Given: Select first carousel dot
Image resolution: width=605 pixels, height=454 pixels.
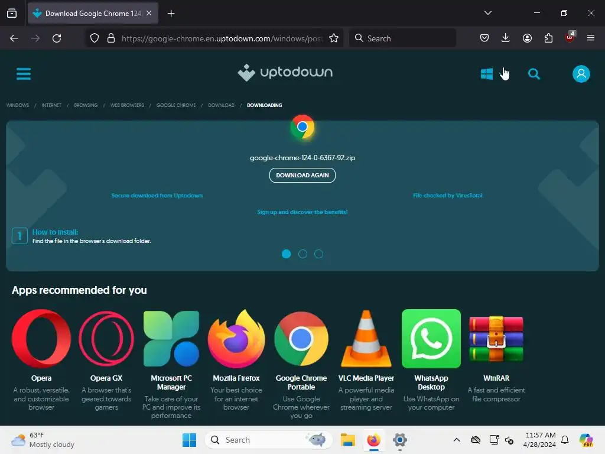Looking at the screenshot, I should [x=287, y=254].
